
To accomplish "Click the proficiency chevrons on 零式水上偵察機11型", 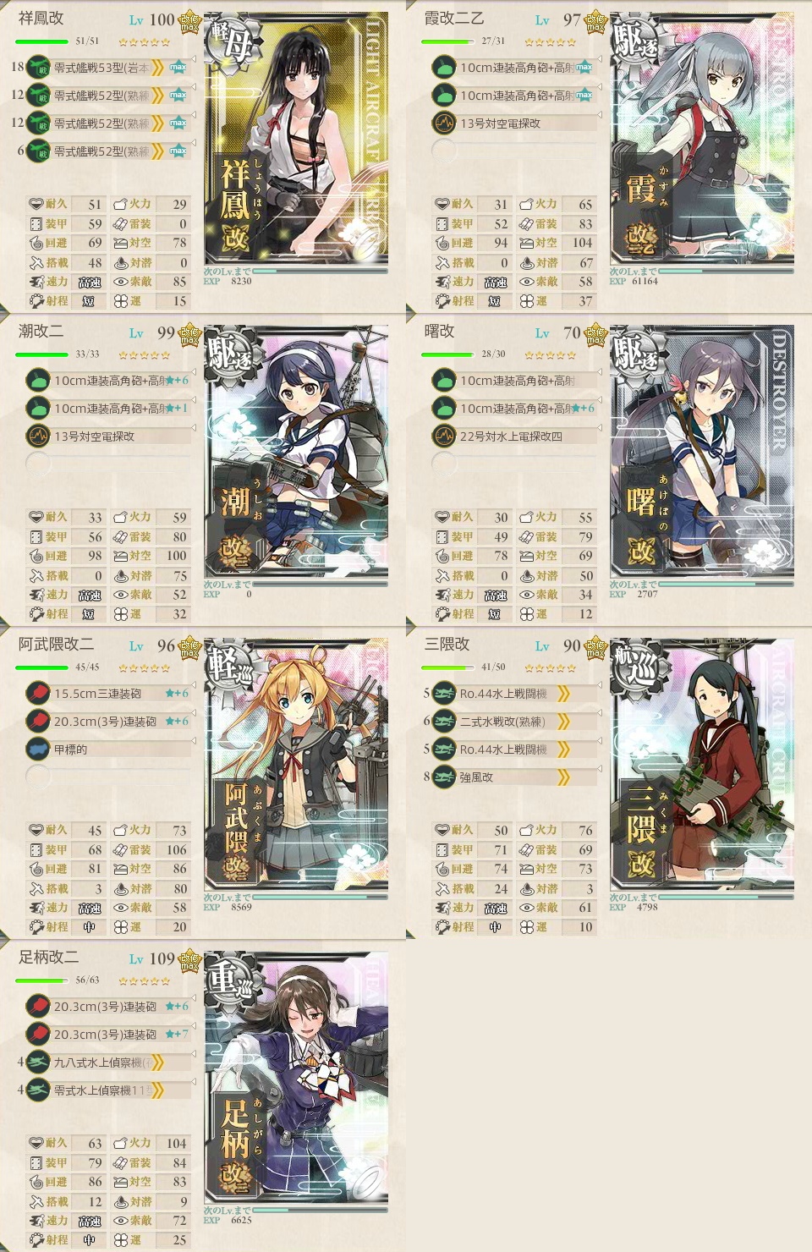I will (157, 1090).
